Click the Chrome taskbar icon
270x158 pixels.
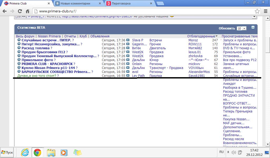coord(37,152)
